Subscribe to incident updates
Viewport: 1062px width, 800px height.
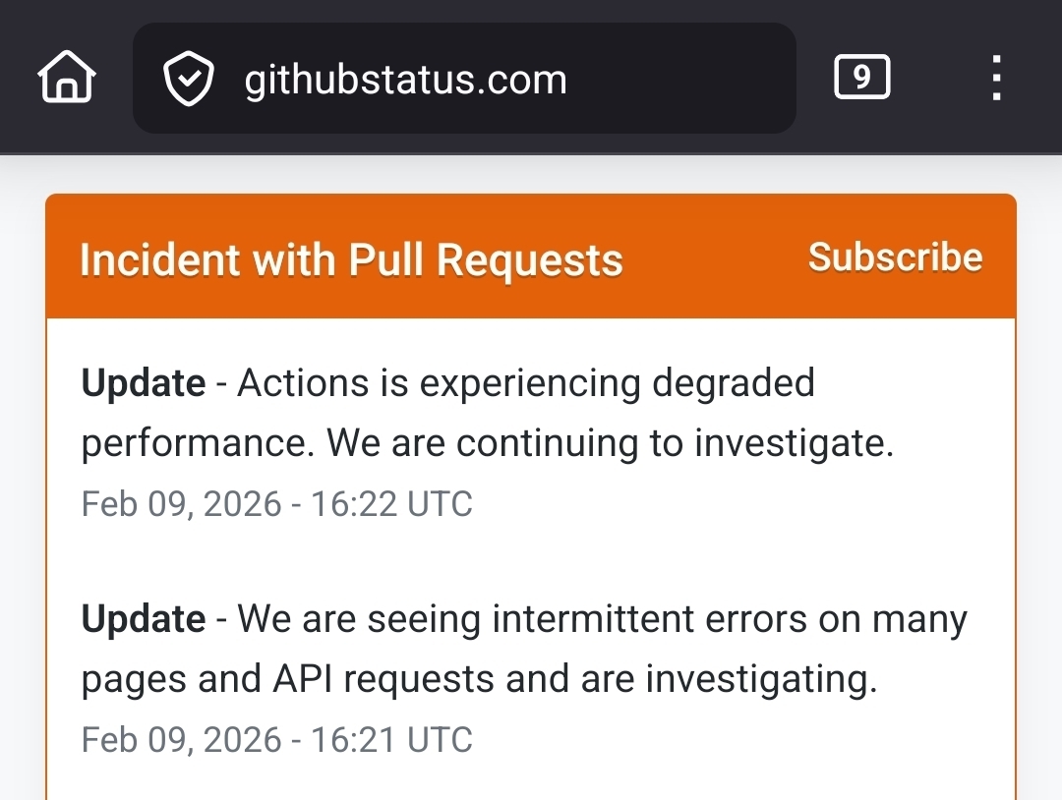coord(895,257)
